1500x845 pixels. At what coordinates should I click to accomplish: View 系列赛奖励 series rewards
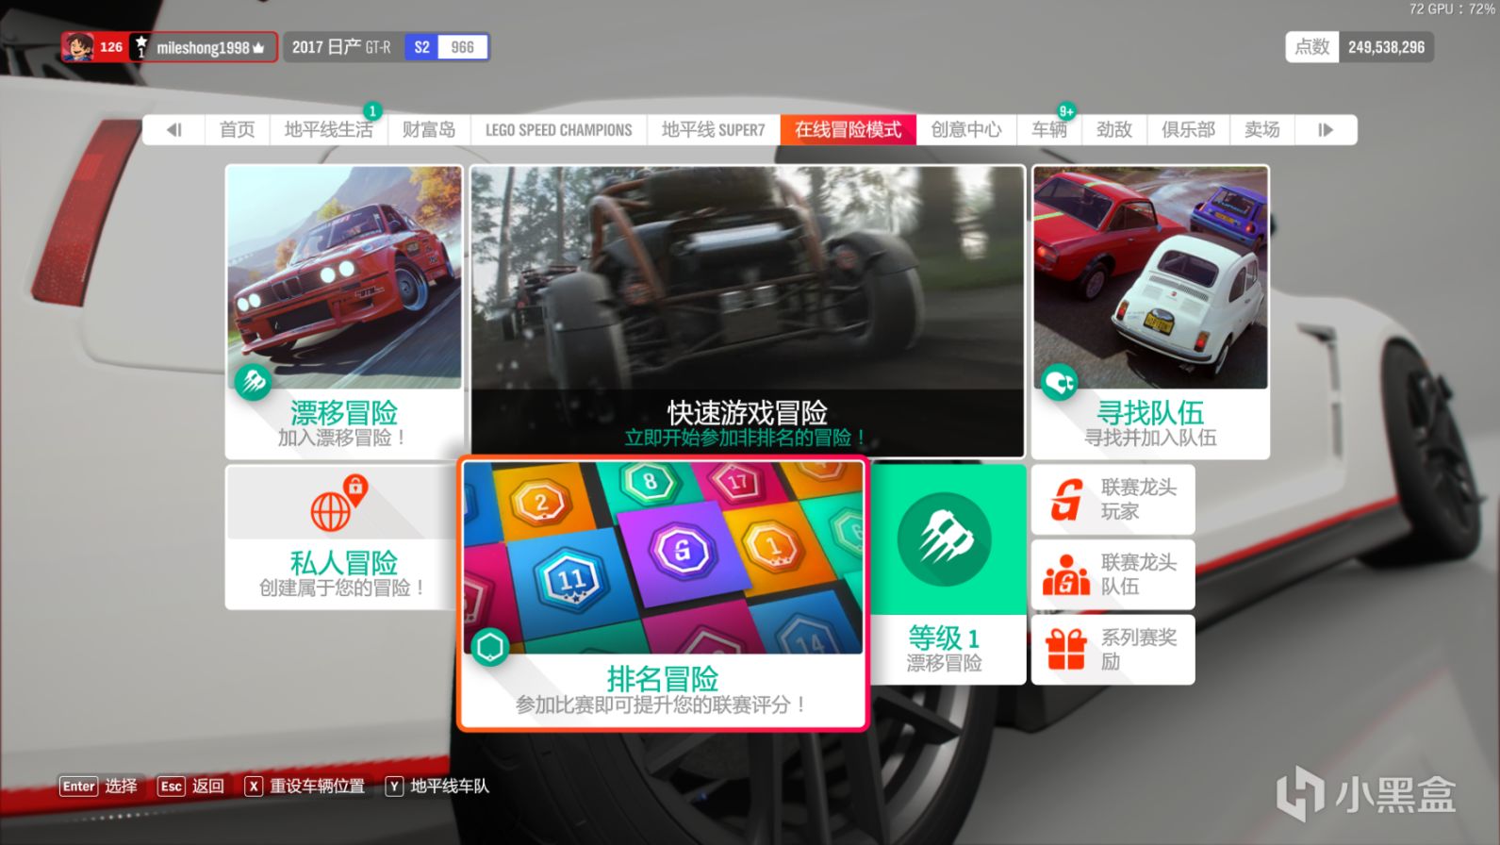pyautogui.click(x=1113, y=650)
